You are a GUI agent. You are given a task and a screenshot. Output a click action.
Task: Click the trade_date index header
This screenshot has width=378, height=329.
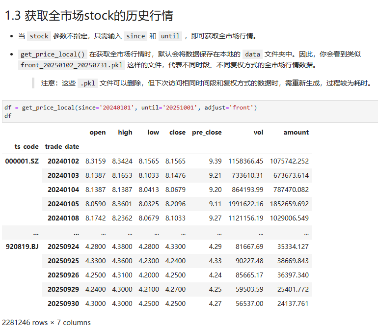tap(62, 146)
